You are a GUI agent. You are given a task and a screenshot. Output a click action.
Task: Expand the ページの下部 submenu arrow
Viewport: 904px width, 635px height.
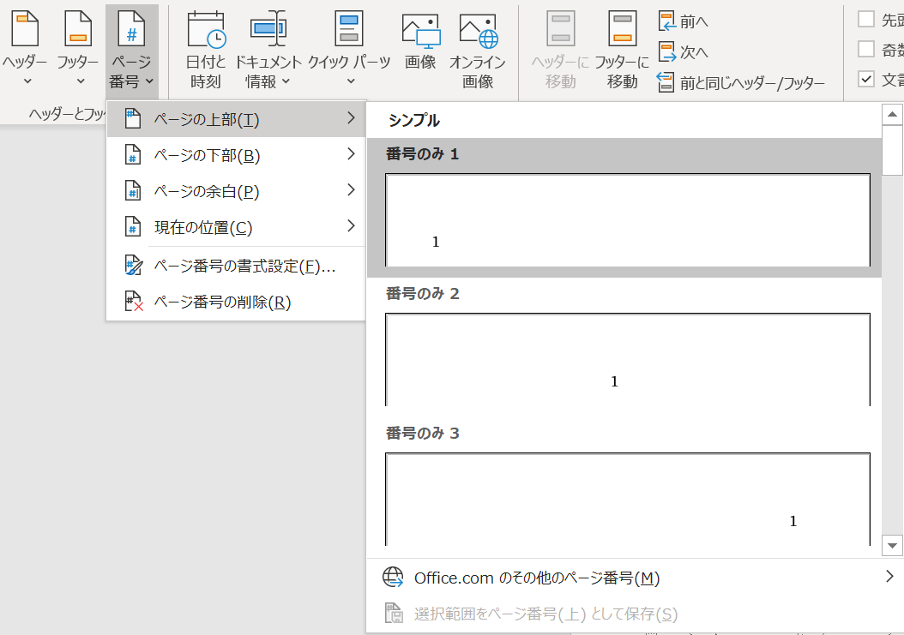click(x=352, y=154)
